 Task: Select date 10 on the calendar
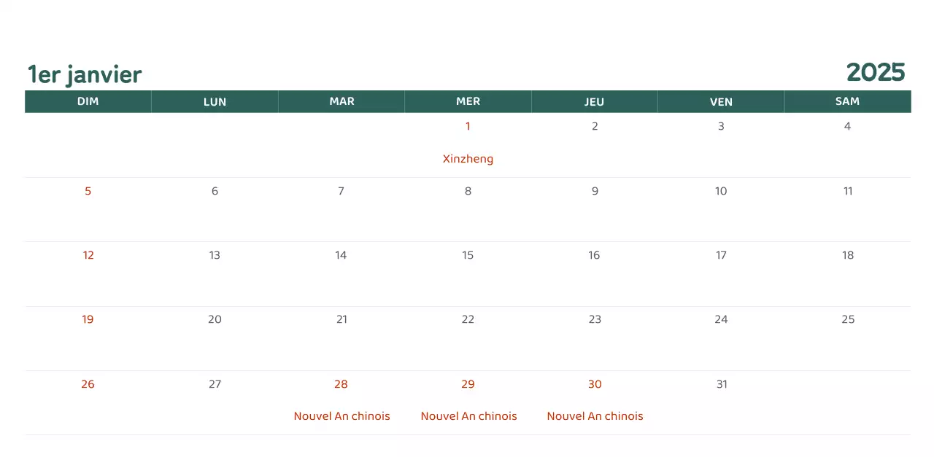coord(721,191)
